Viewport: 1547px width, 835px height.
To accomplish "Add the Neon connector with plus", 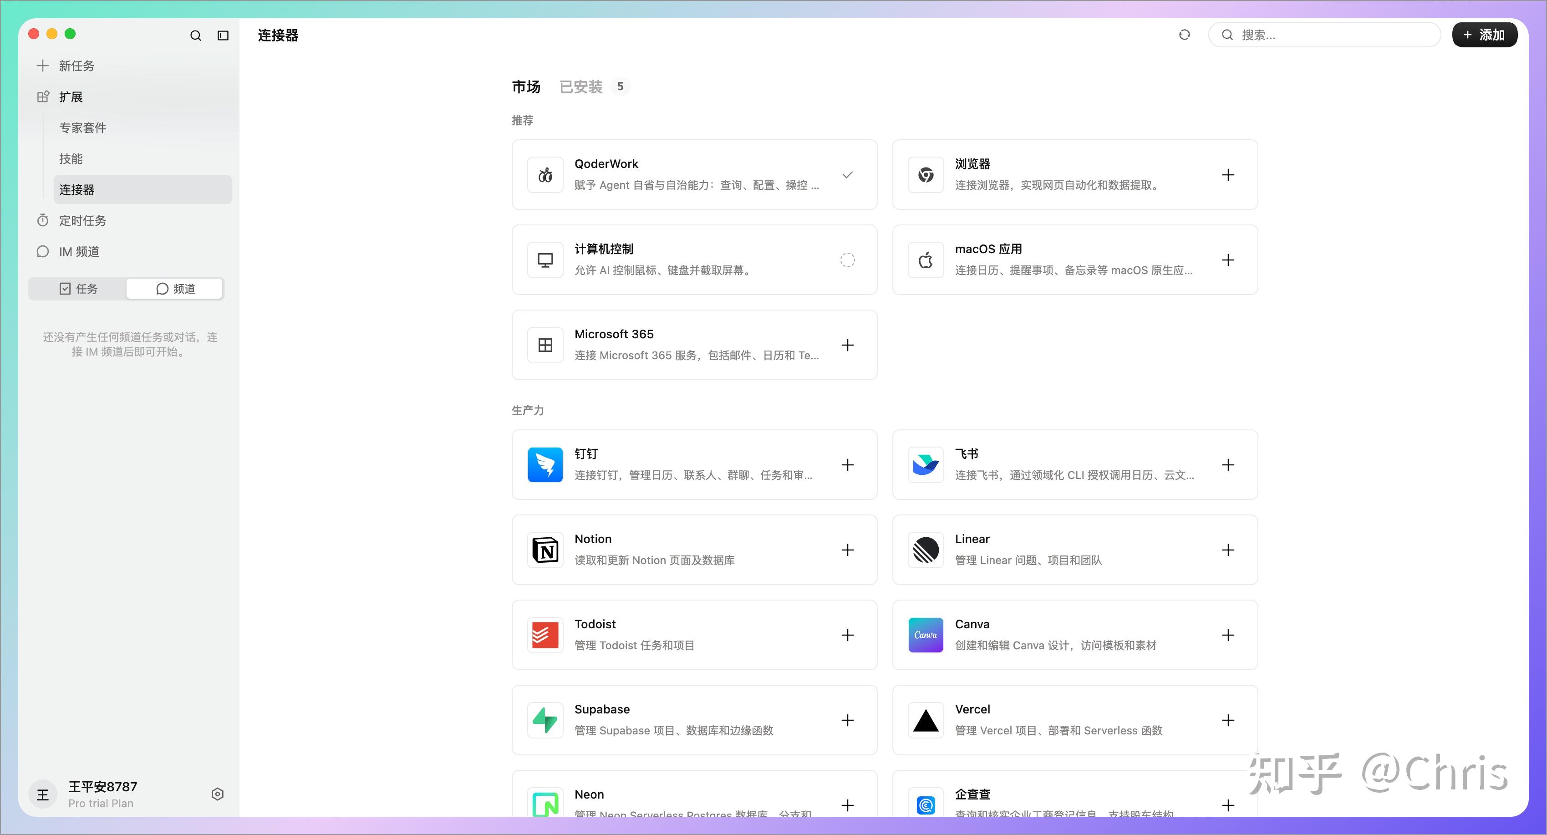I will click(x=847, y=805).
